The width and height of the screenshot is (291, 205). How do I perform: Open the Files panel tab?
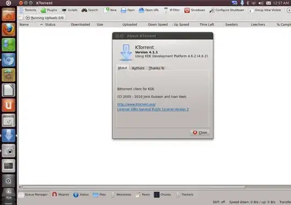pos(99,194)
